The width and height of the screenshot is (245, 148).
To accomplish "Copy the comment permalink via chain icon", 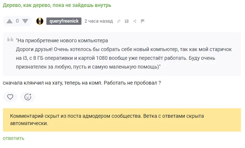I will point(119,21).
